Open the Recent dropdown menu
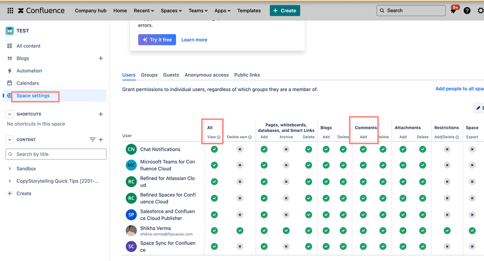Image resolution: width=484 pixels, height=261 pixels. 144,11
